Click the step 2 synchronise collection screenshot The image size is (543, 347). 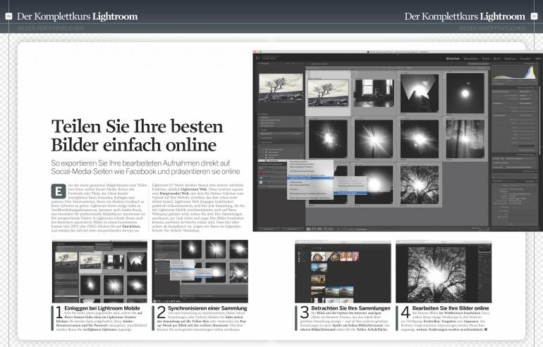pos(200,272)
